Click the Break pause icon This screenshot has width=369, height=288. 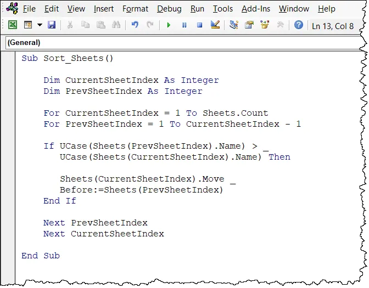tap(184, 25)
